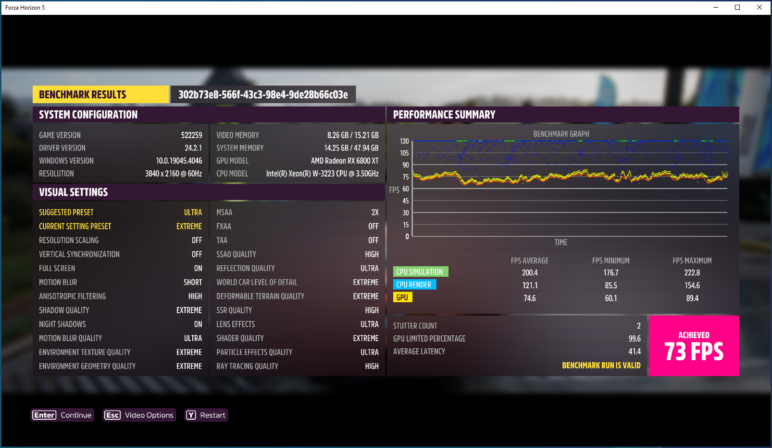Click Environment Geometry Quality row

coord(121,366)
